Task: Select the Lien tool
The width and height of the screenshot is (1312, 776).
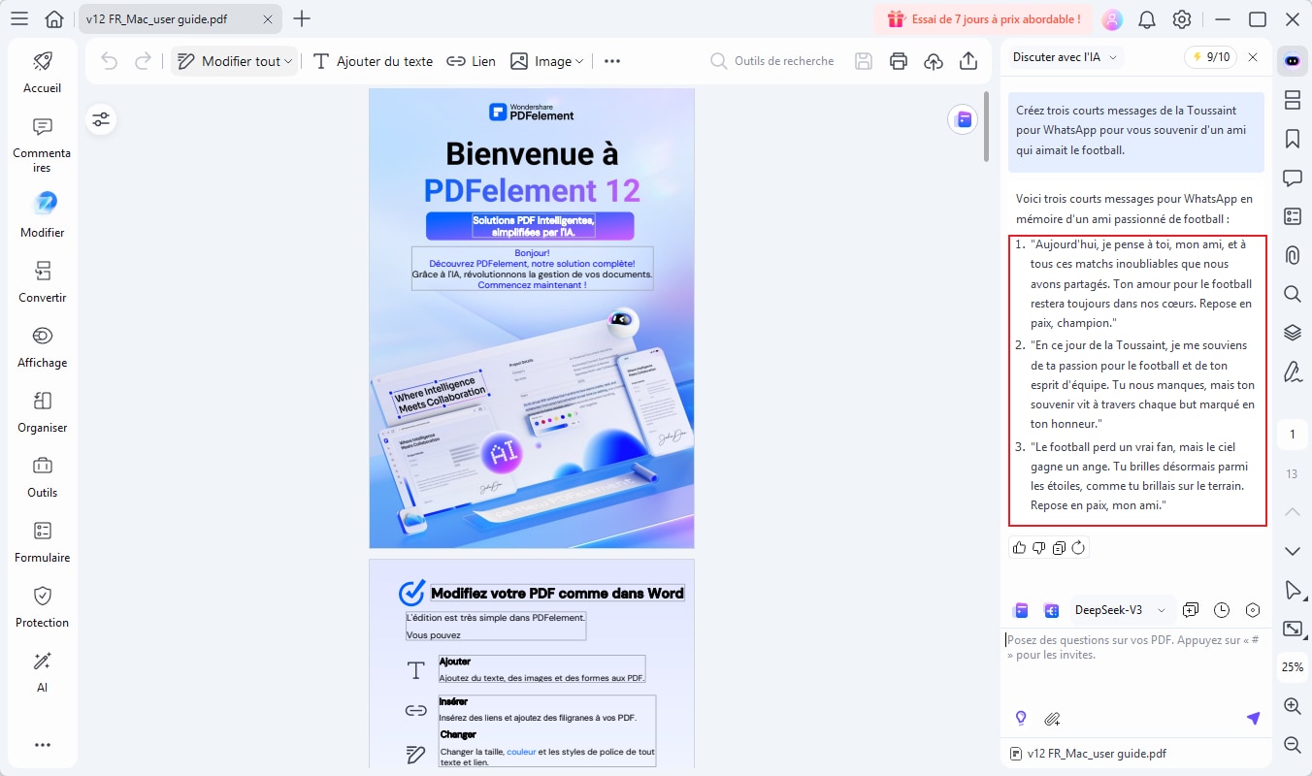Action: pyautogui.click(x=472, y=61)
